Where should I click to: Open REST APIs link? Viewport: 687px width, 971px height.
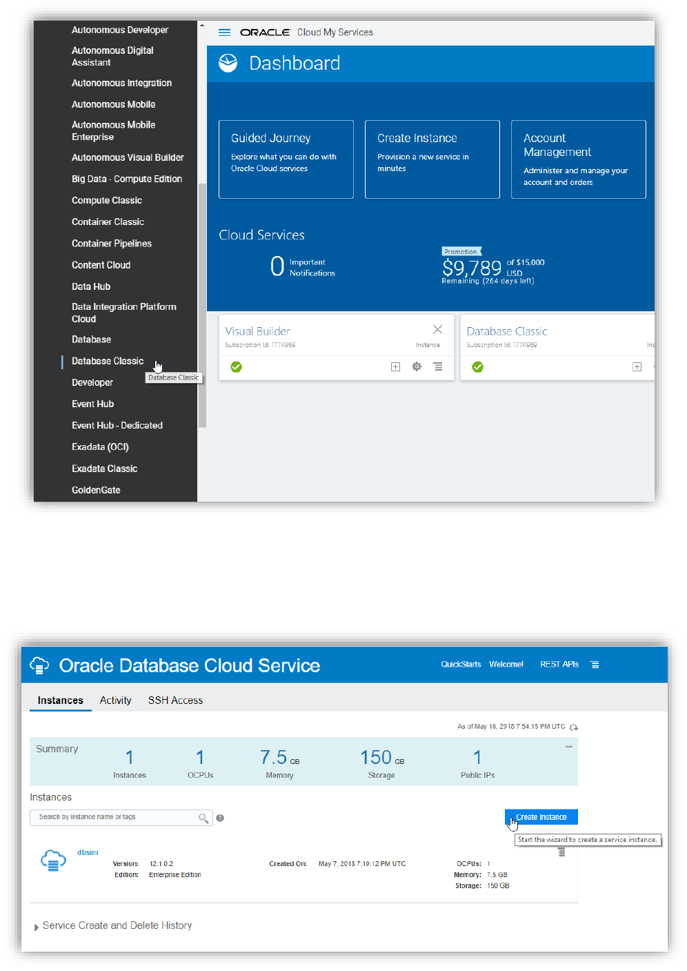point(559,665)
